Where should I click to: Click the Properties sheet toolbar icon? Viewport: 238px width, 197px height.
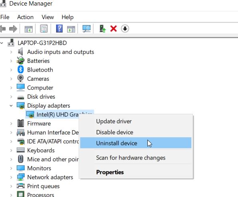(x=44, y=29)
